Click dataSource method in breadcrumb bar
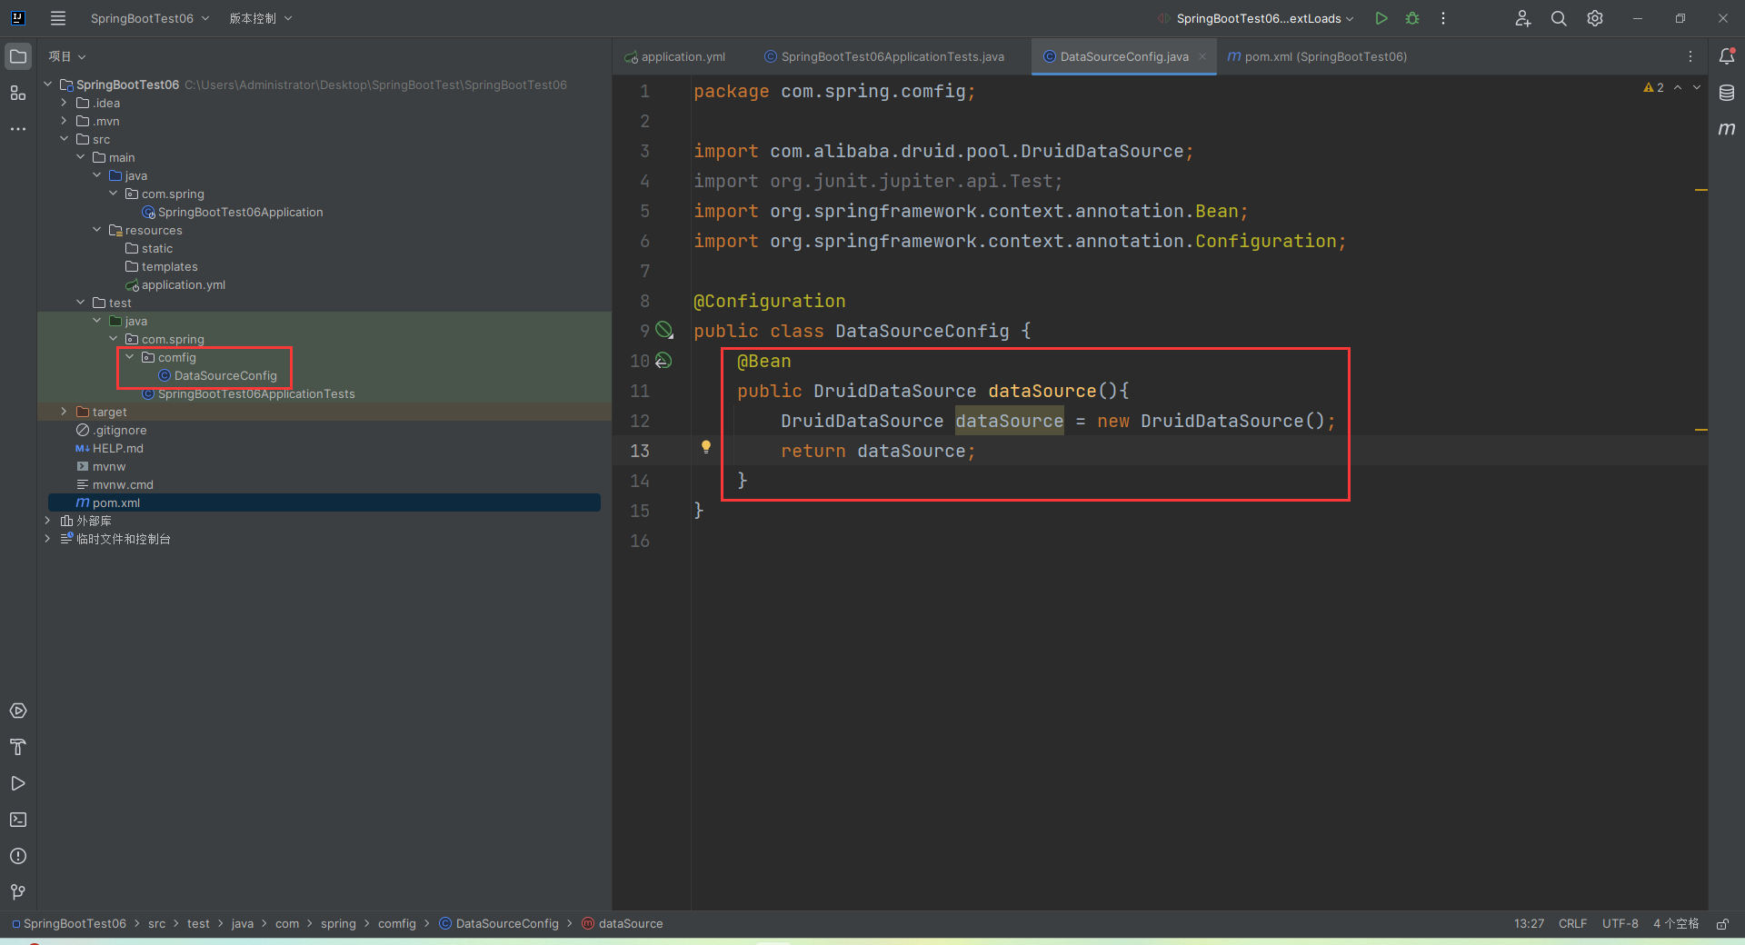 [623, 923]
